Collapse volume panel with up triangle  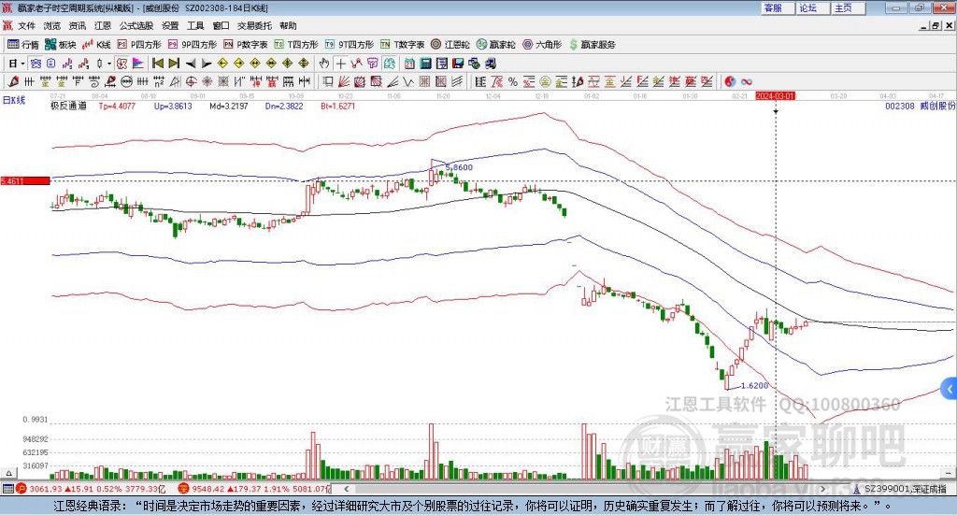tap(8, 473)
